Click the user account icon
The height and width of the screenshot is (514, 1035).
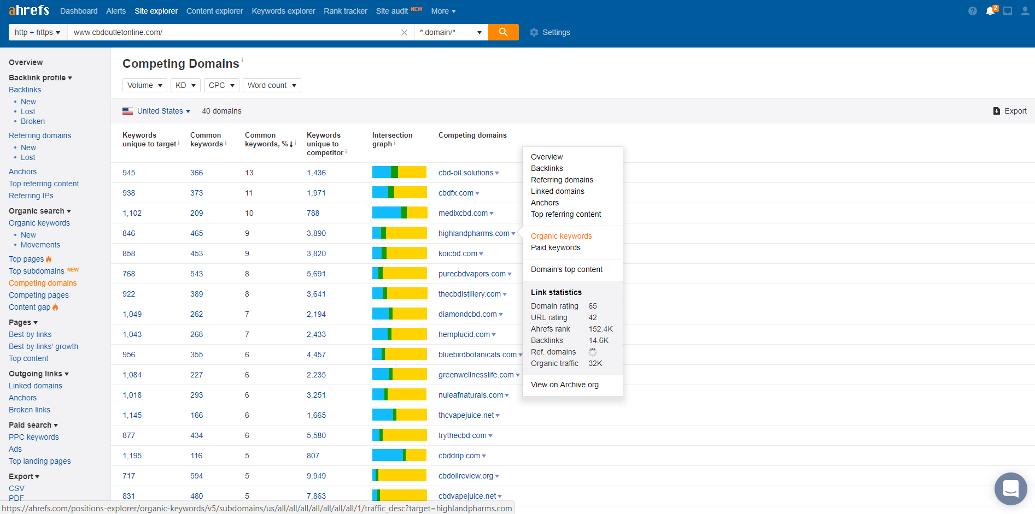pos(1025,11)
